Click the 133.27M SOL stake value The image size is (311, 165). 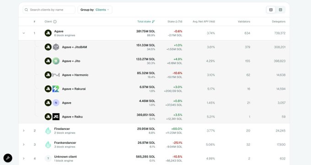145,59
